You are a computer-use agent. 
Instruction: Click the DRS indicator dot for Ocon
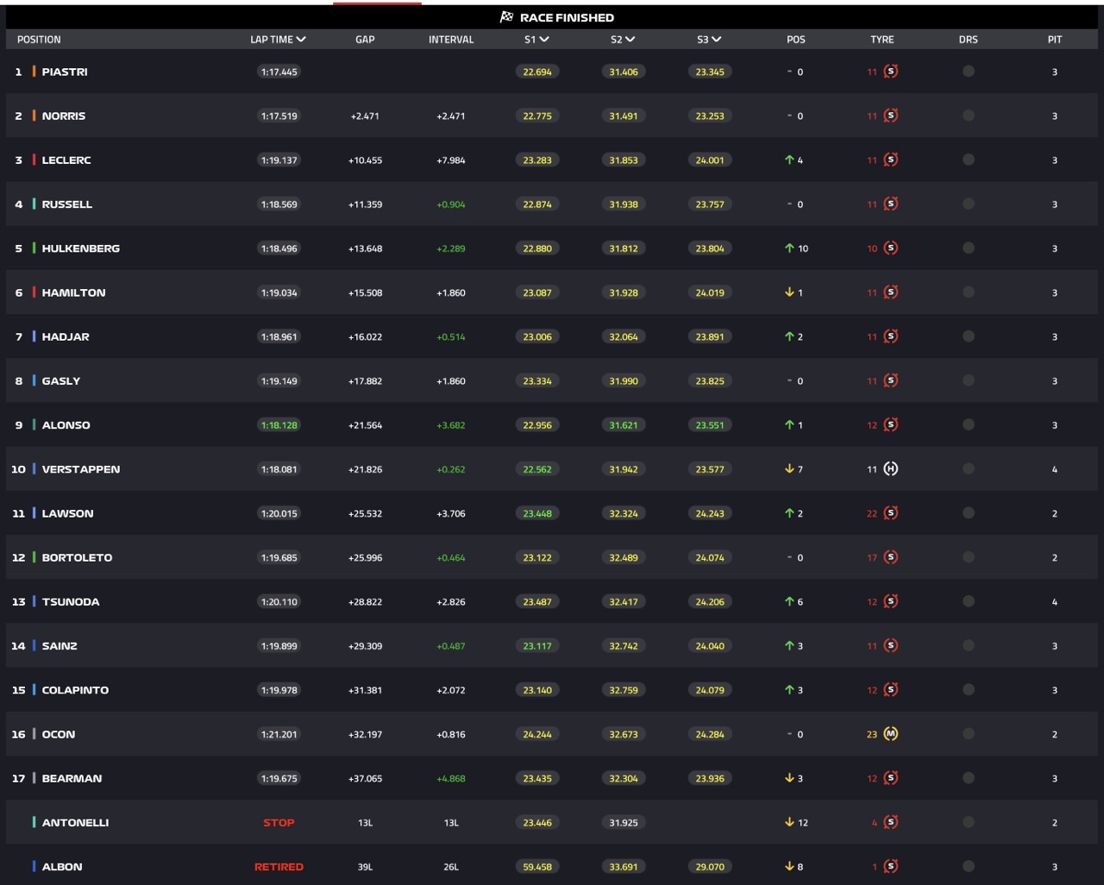[969, 734]
